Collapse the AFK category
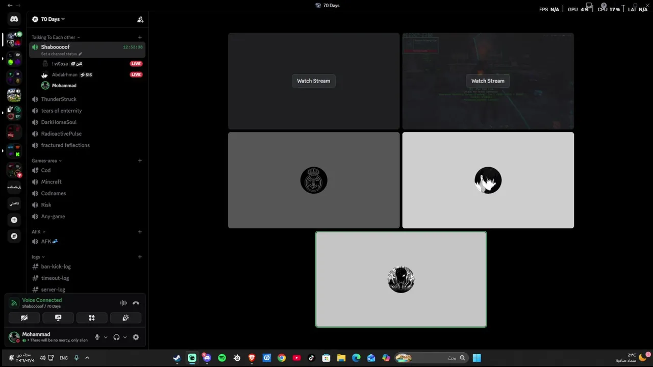This screenshot has height=367, width=653. (x=38, y=231)
